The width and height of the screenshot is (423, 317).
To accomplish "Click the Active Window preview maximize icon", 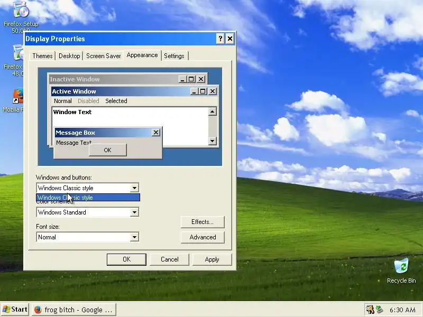I will pos(203,91).
